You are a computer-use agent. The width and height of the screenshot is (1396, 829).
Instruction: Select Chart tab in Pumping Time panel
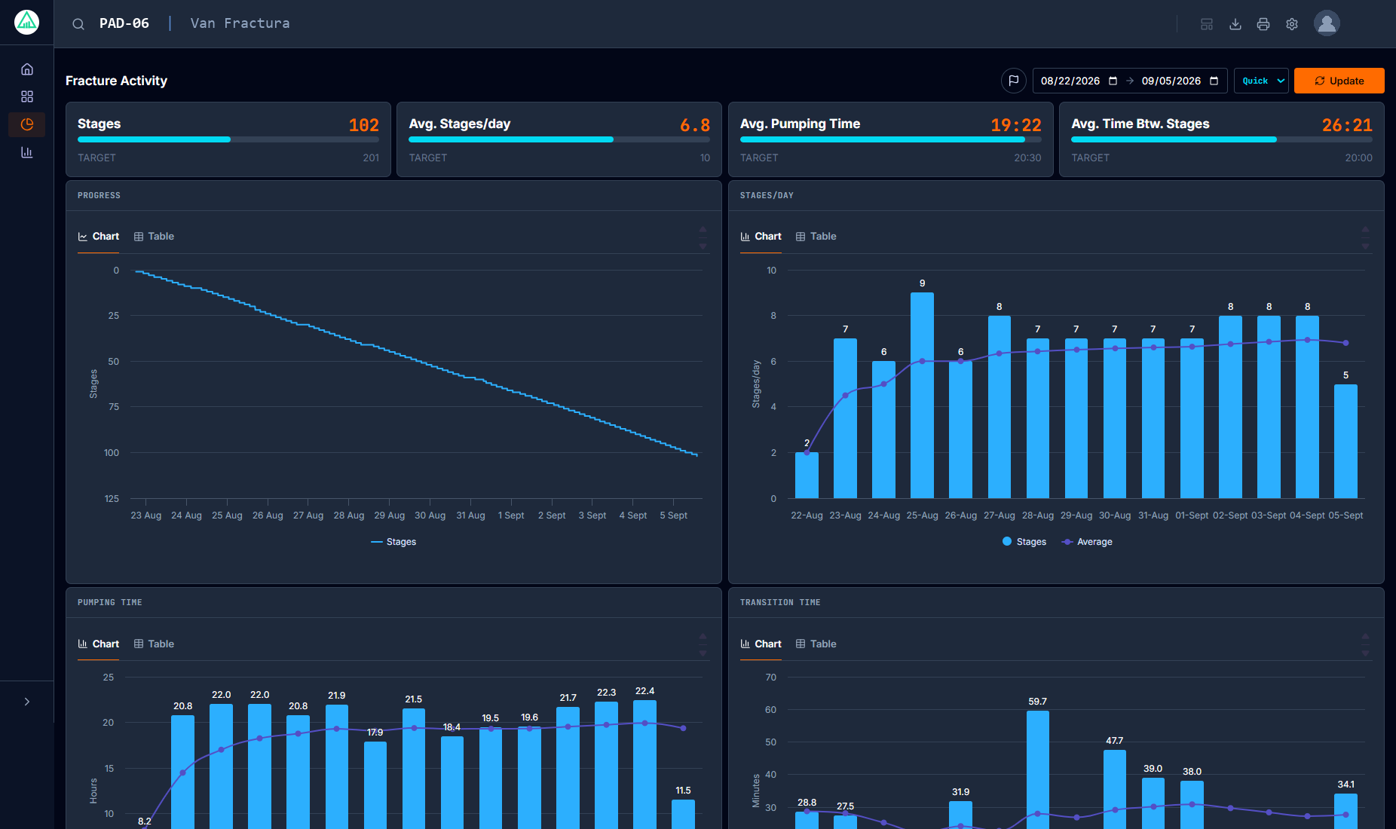point(99,644)
